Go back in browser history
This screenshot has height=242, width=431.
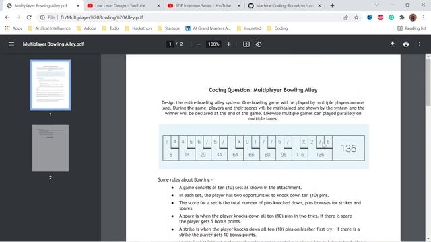coord(7,17)
